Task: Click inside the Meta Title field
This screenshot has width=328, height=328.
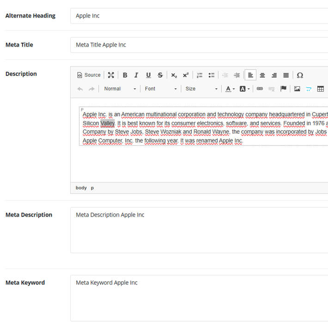Action: point(199,45)
